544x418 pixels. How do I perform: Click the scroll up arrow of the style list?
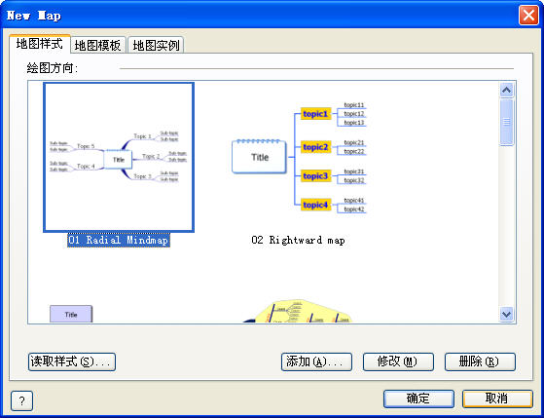coord(506,91)
